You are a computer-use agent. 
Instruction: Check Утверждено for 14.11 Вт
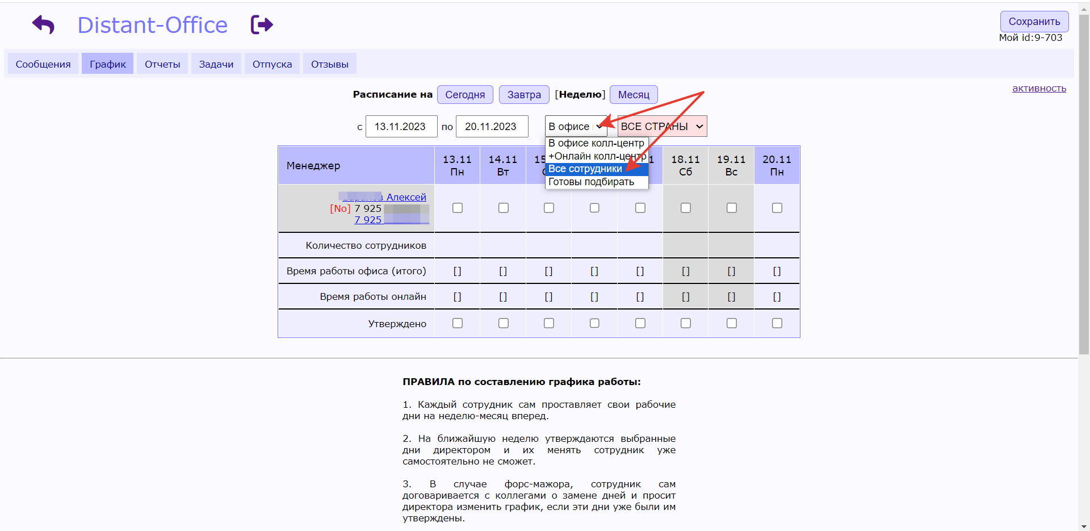point(503,323)
